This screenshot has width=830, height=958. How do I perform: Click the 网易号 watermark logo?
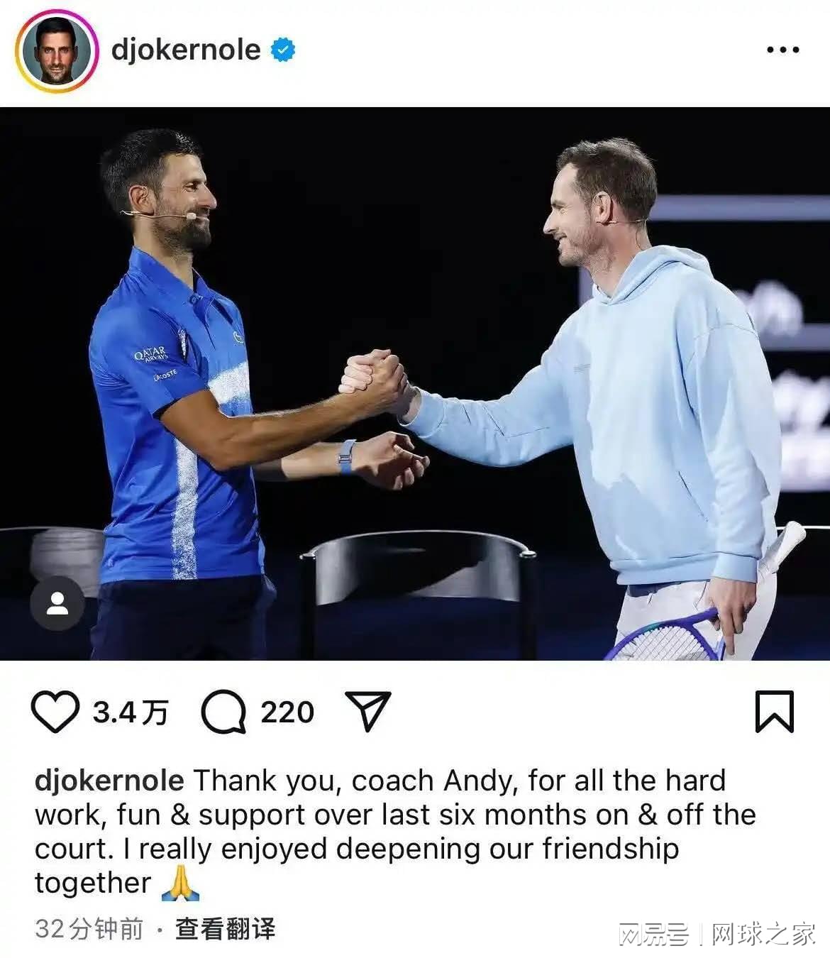coord(653,935)
